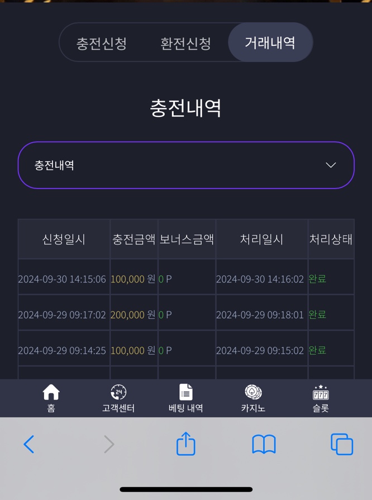Switch to 환전신청 tab
This screenshot has width=372, height=500.
(185, 43)
